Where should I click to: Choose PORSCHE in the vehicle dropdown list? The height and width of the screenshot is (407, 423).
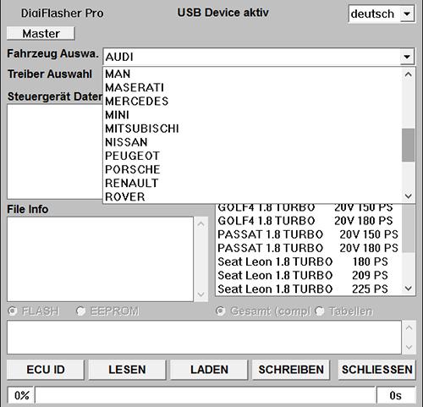coord(252,169)
